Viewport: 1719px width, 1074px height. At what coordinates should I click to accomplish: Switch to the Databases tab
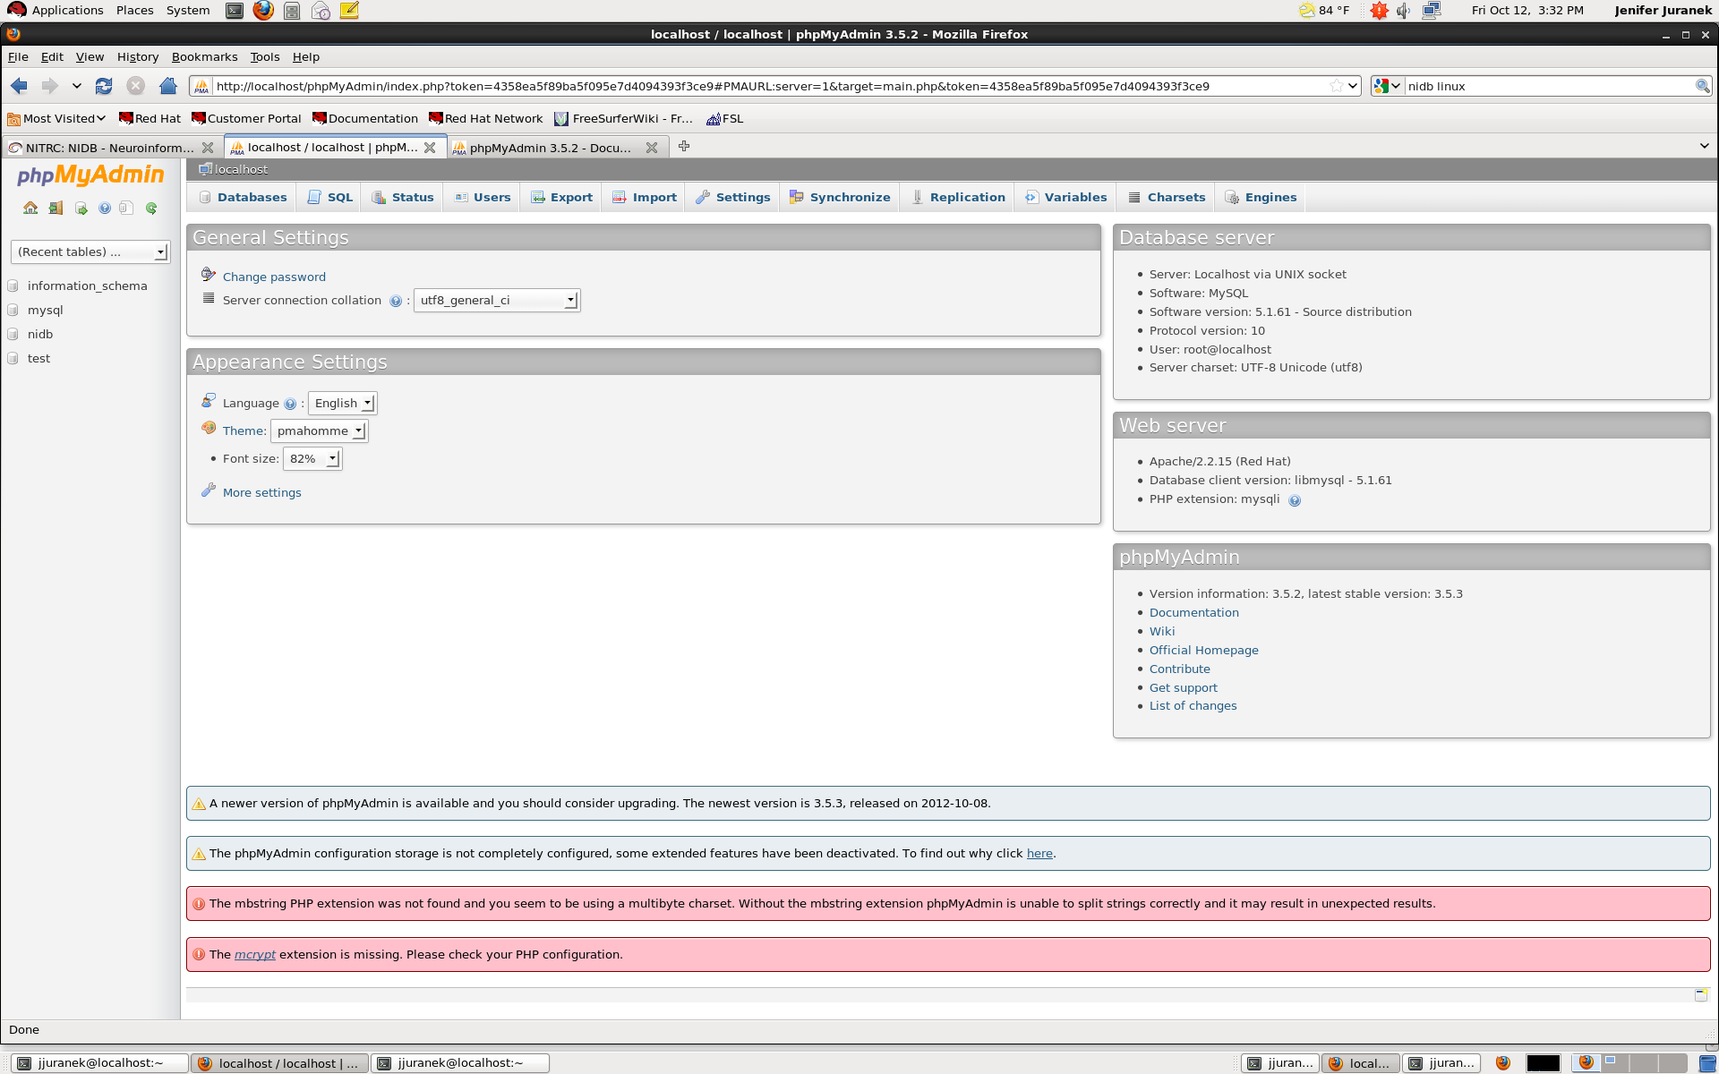point(243,198)
